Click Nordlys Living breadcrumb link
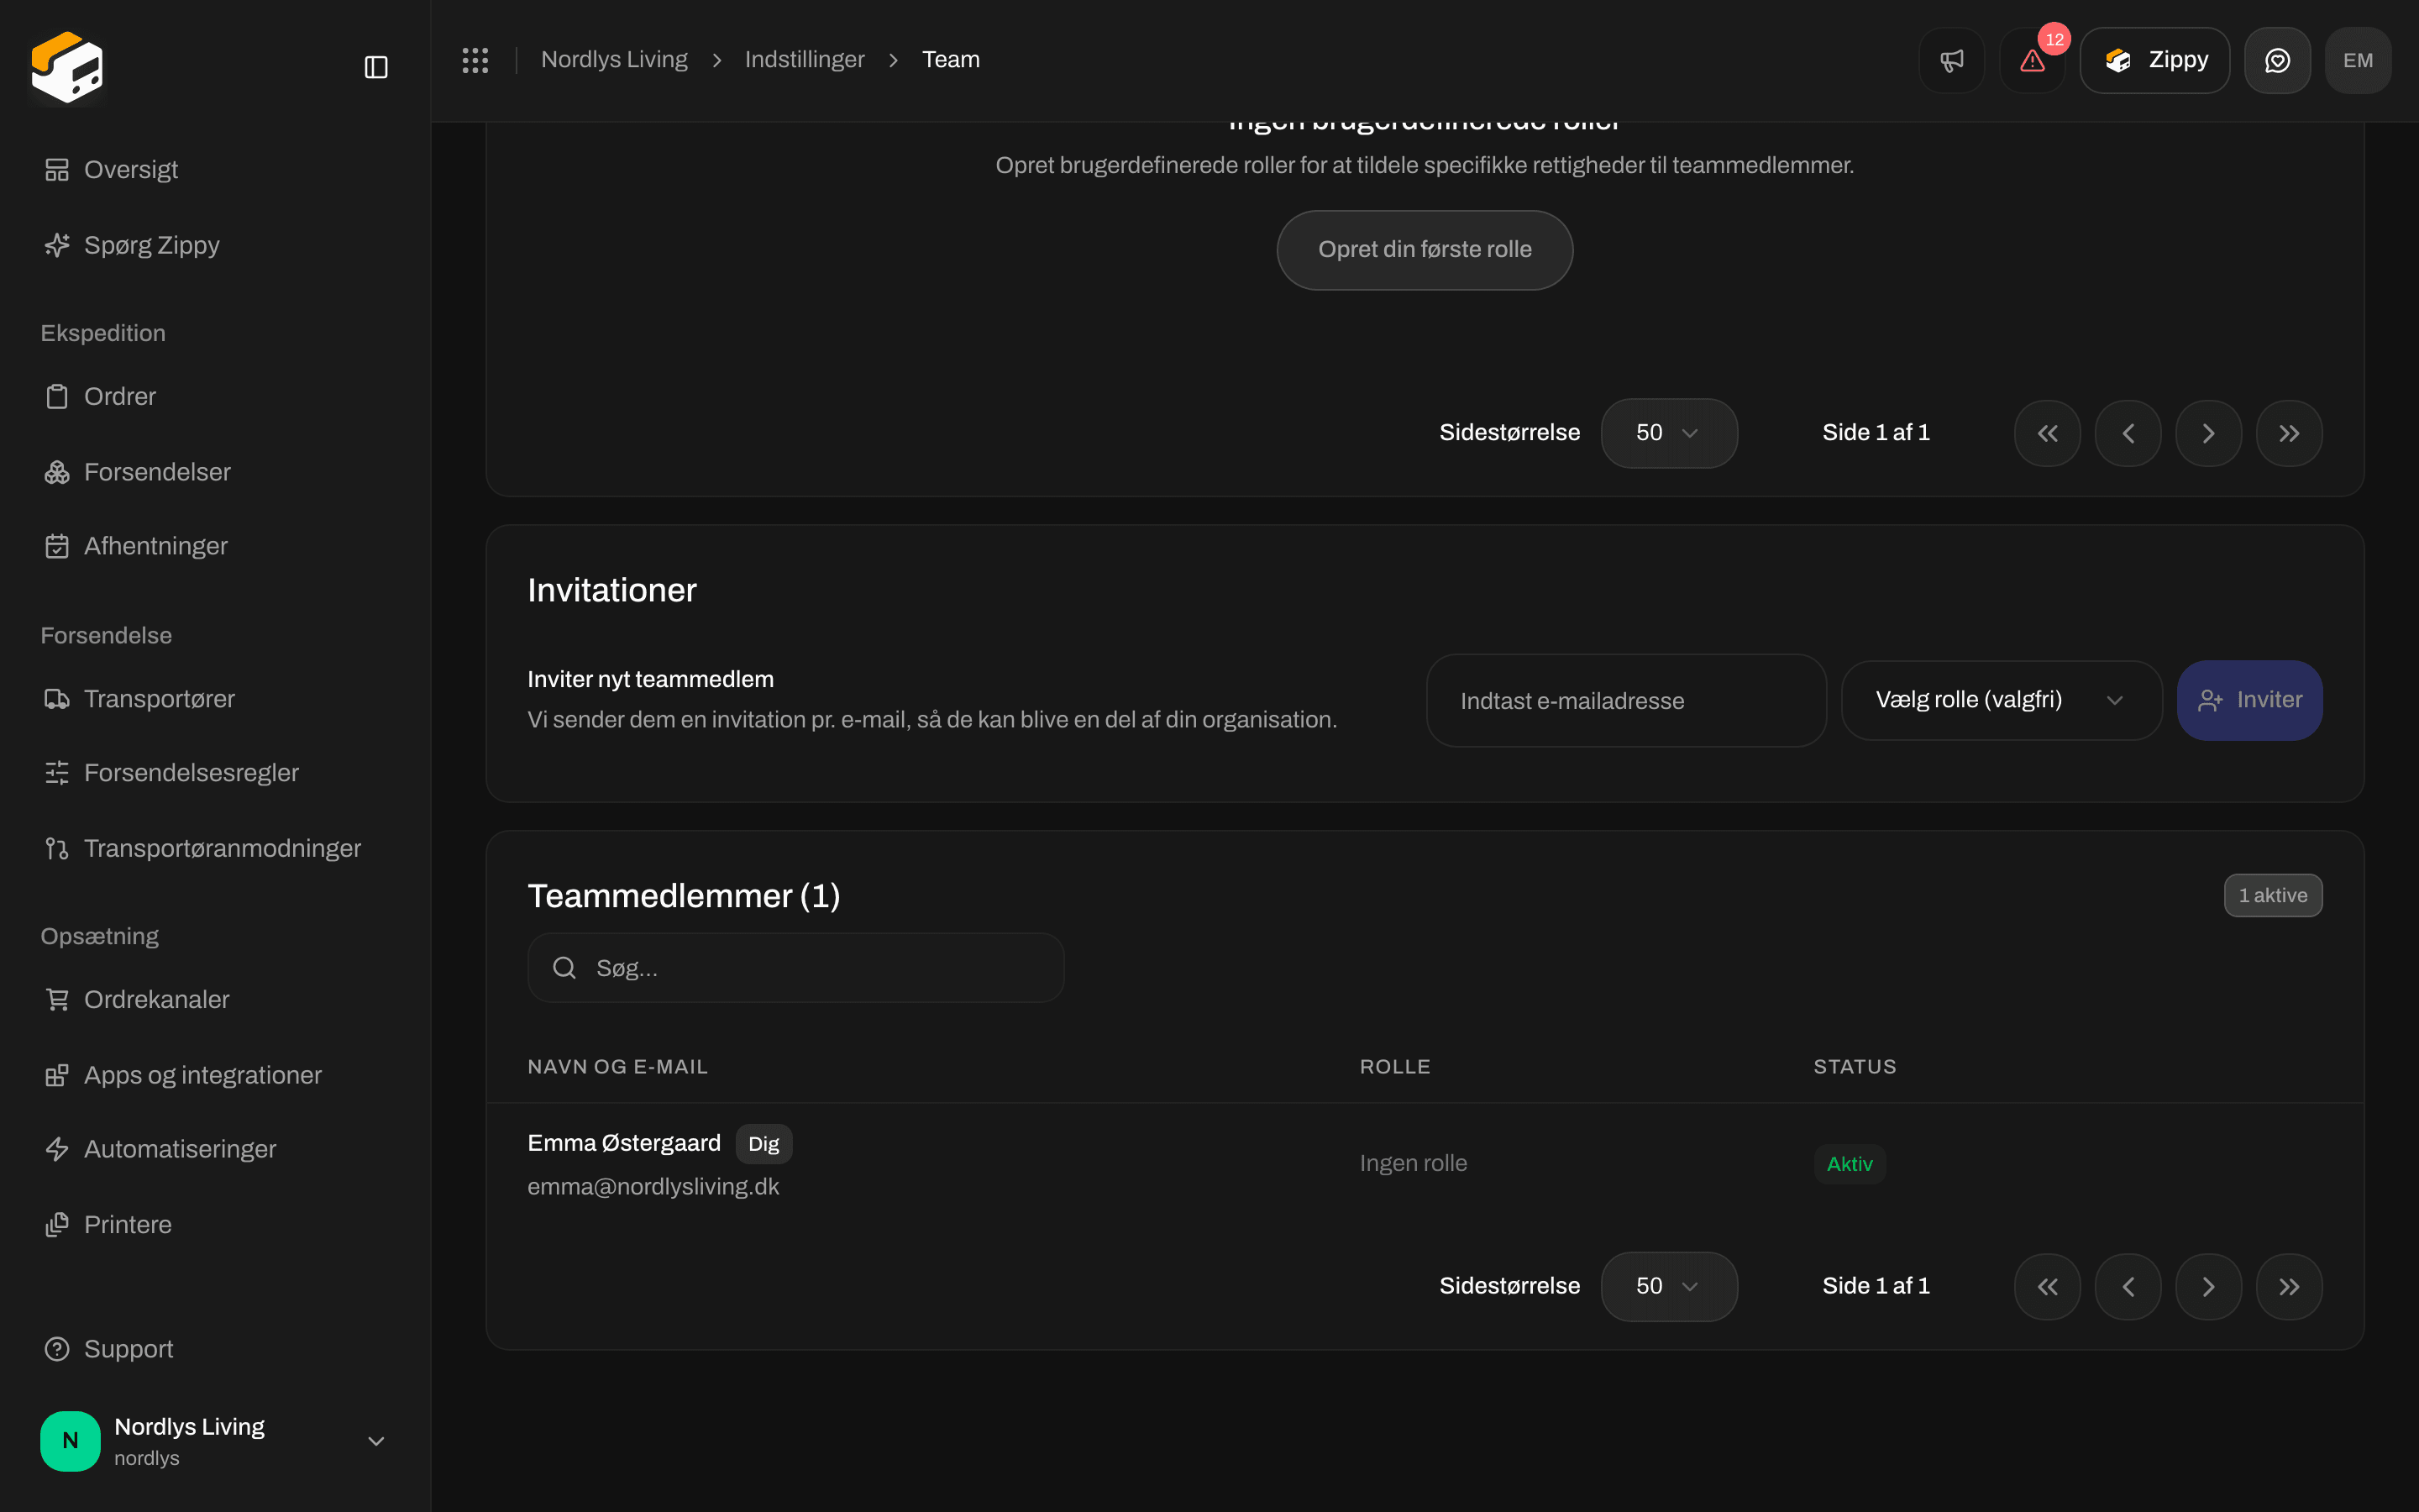The height and width of the screenshot is (1512, 2419). pos(614,60)
